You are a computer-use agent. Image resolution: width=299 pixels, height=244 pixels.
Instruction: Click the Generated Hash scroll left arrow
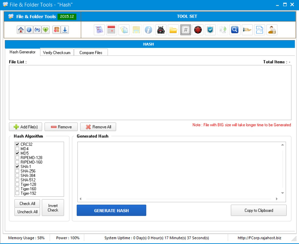click(81, 199)
